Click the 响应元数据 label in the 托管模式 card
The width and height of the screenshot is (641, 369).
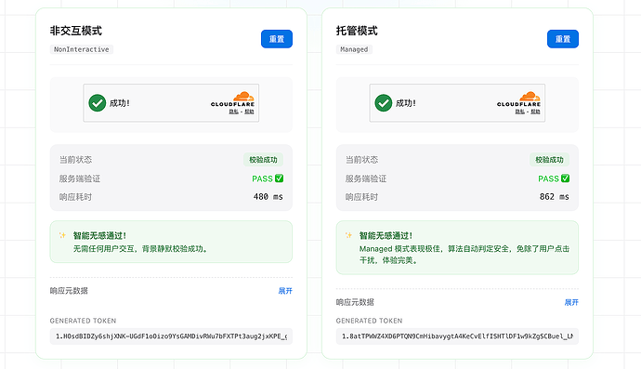point(355,302)
